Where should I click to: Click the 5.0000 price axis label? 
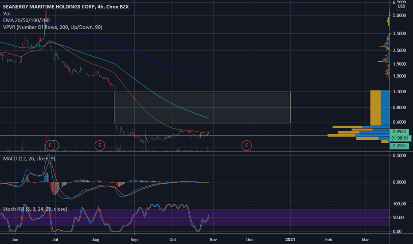click(x=399, y=15)
